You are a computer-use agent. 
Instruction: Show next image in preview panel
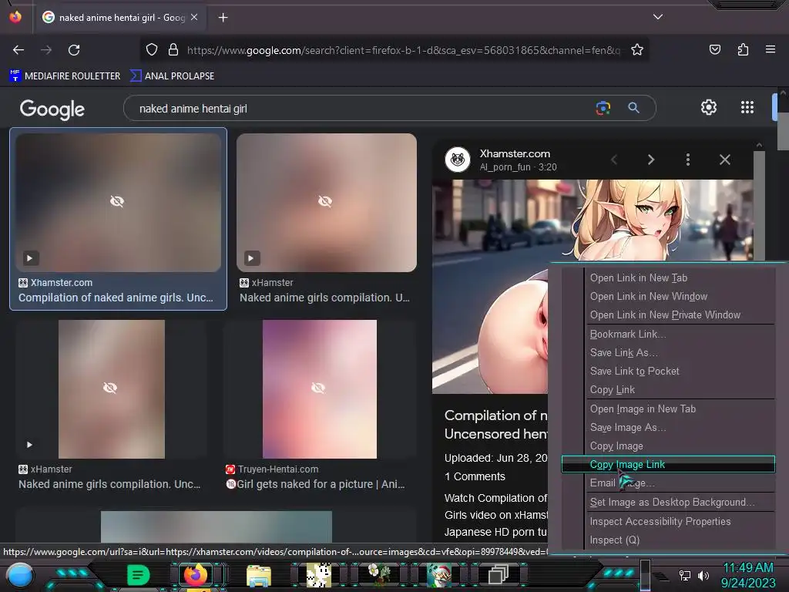[650, 160]
